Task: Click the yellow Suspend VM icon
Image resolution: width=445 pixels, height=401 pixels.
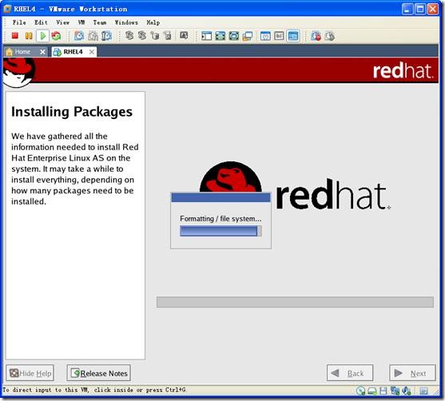Action: [x=29, y=36]
